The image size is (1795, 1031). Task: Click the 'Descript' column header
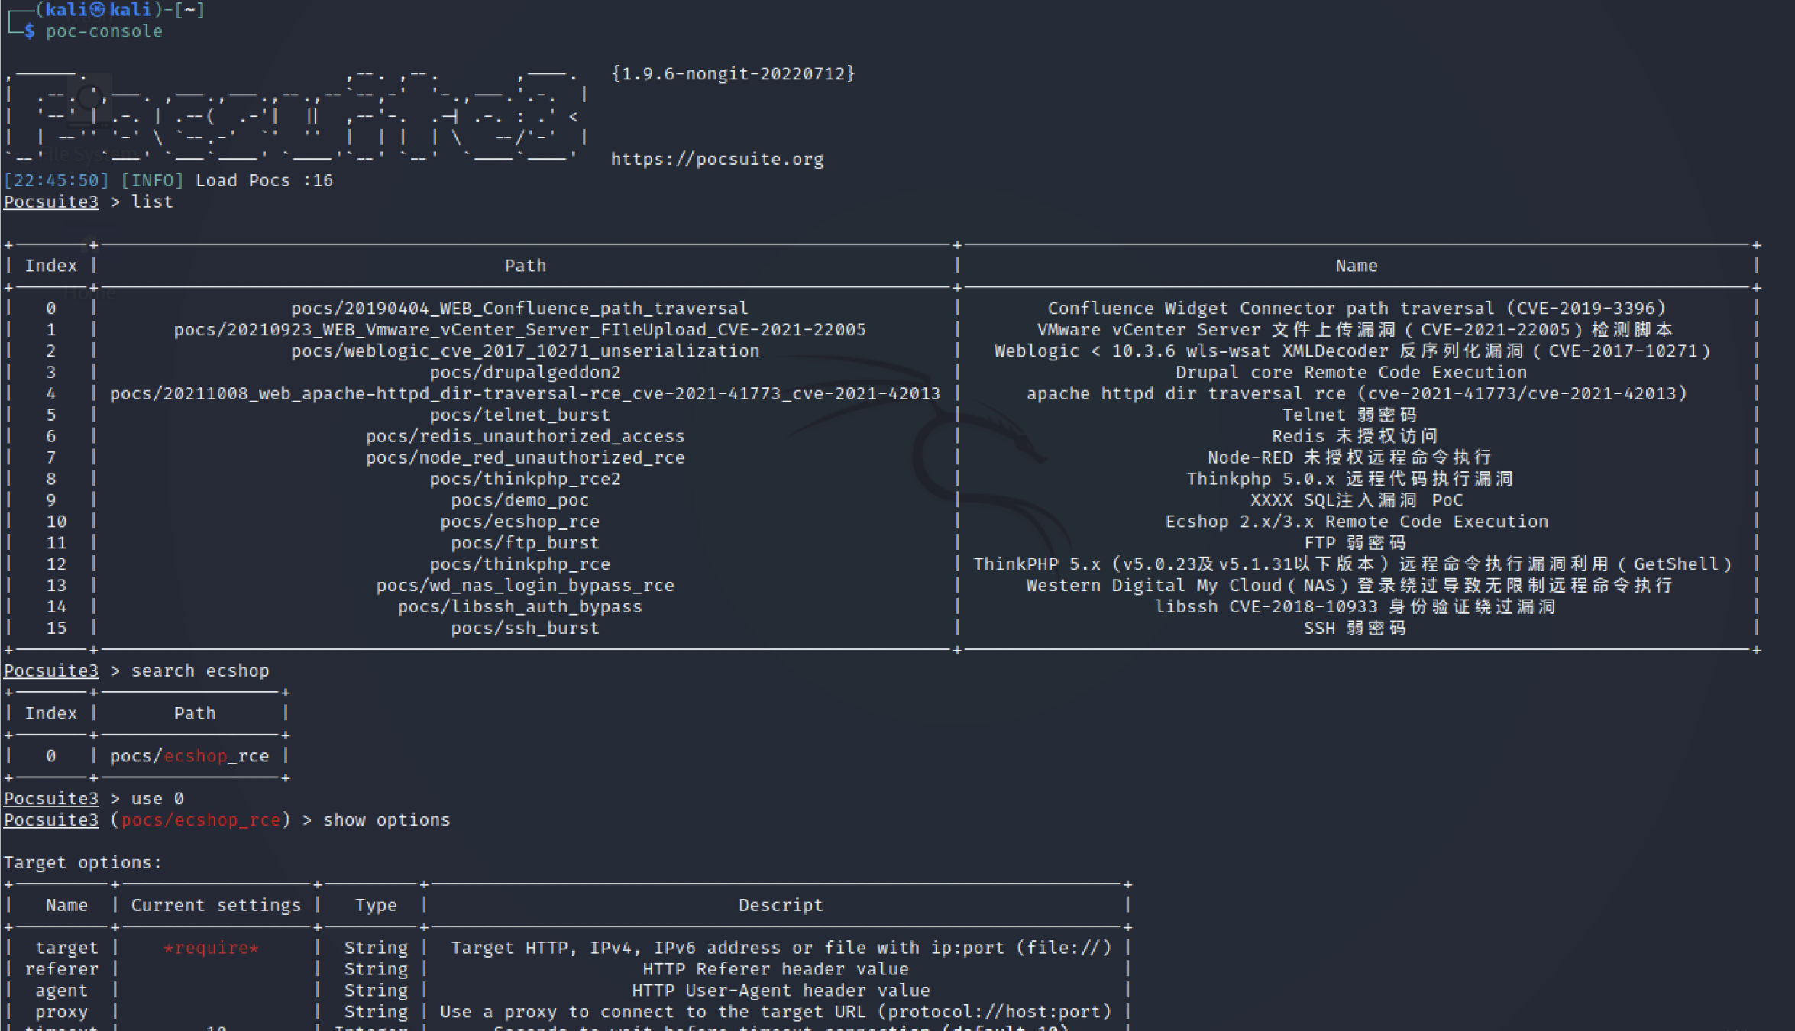click(x=780, y=905)
